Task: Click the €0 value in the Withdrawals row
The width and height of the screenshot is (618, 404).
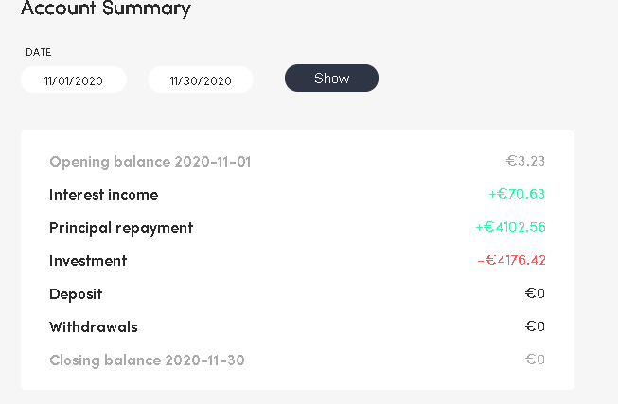Action: tap(535, 326)
